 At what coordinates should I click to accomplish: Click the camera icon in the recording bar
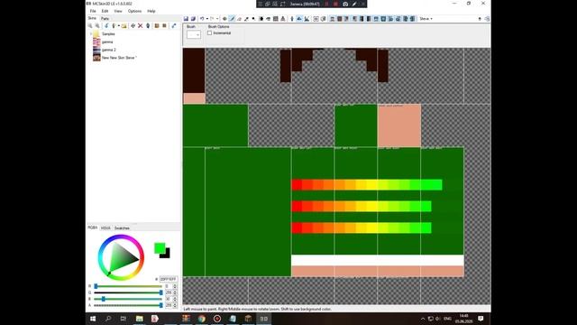tap(345, 4)
